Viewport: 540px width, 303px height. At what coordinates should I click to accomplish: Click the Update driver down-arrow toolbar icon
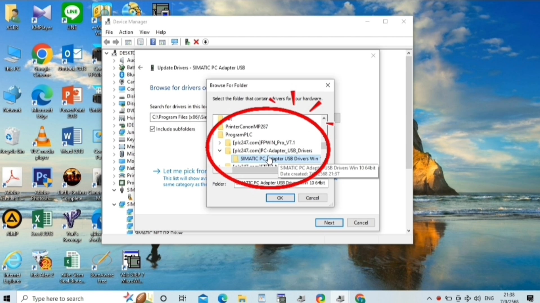pyautogui.click(x=205, y=42)
